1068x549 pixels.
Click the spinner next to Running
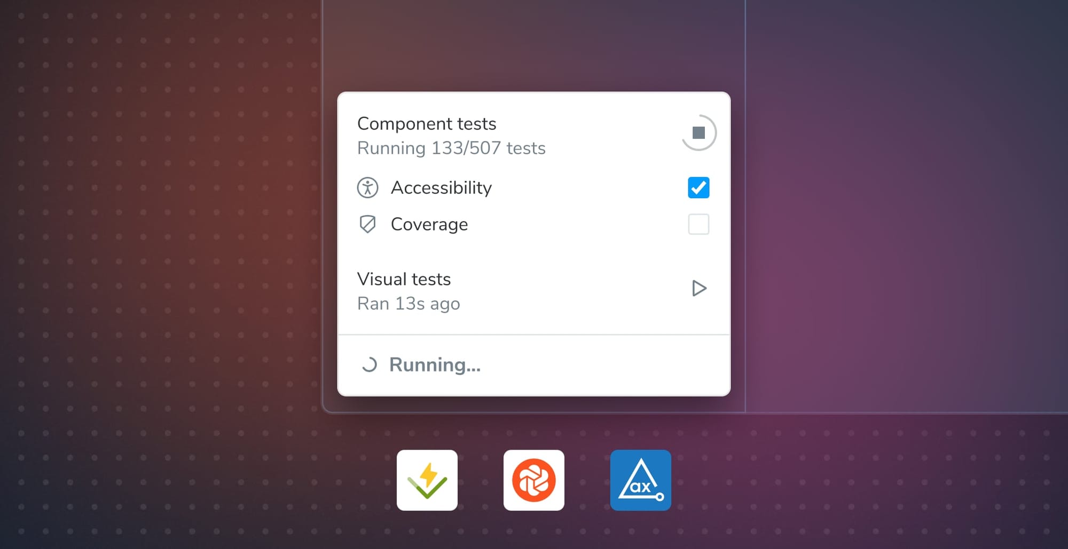pos(369,365)
